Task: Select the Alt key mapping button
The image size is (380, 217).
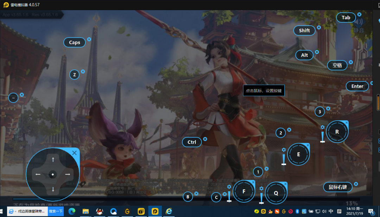Action: click(304, 55)
